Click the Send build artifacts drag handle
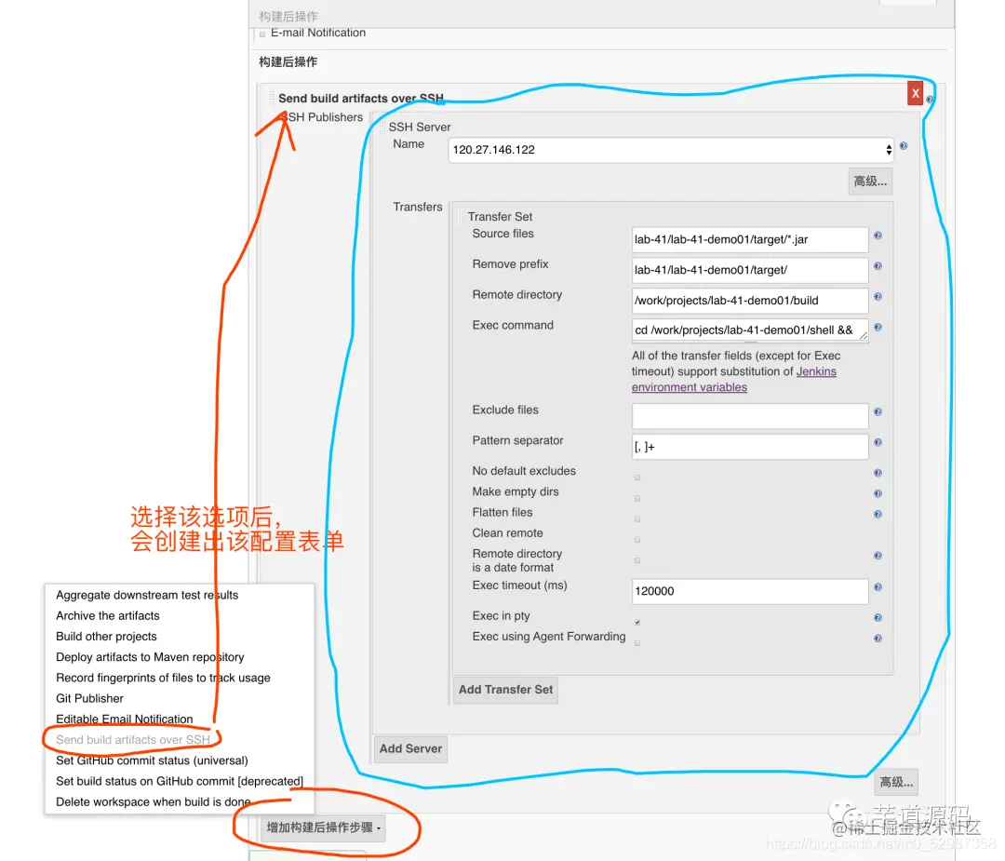Screen dimensions: 1005x861 (x=271, y=98)
